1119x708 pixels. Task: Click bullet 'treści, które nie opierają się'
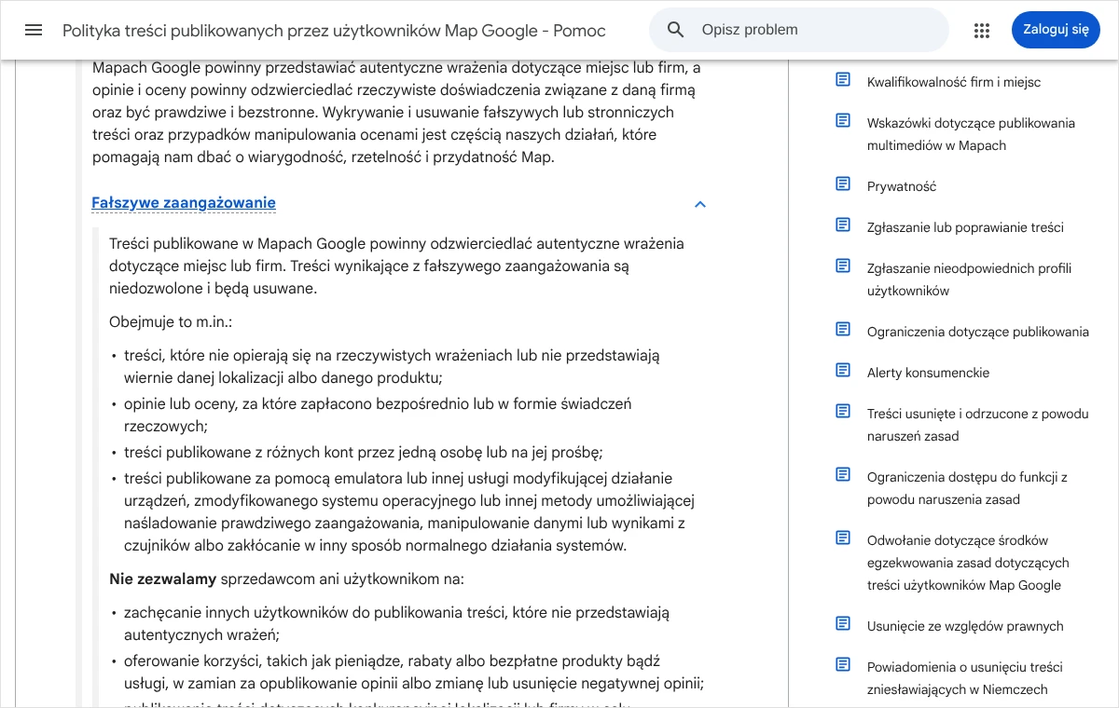pyautogui.click(x=392, y=367)
